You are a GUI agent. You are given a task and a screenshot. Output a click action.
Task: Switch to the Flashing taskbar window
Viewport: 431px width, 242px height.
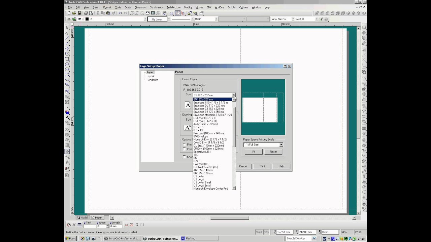click(199, 239)
